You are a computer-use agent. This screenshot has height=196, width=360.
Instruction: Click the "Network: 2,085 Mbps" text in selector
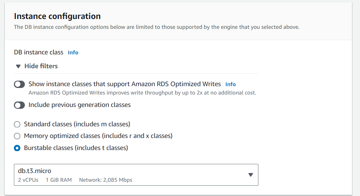pos(106,180)
